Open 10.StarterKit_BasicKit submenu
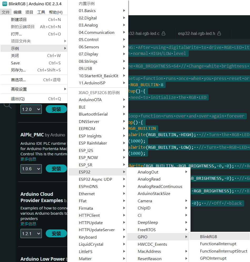 [x=98, y=76]
